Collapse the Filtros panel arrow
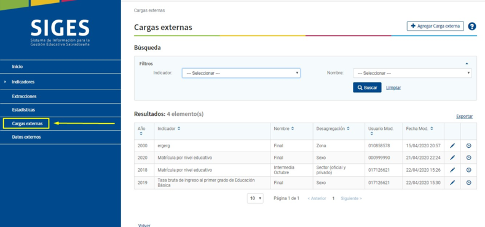The height and width of the screenshot is (227, 485). (467, 64)
